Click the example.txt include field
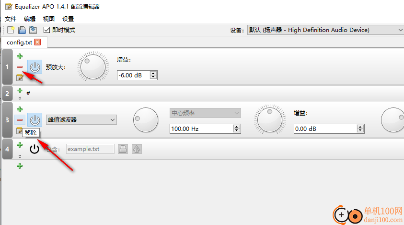This screenshot has width=404, height=225. (x=90, y=149)
